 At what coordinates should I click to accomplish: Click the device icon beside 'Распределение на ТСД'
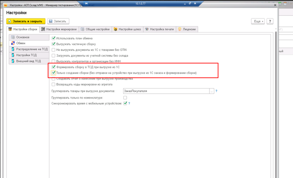pyautogui.click(x=13, y=49)
